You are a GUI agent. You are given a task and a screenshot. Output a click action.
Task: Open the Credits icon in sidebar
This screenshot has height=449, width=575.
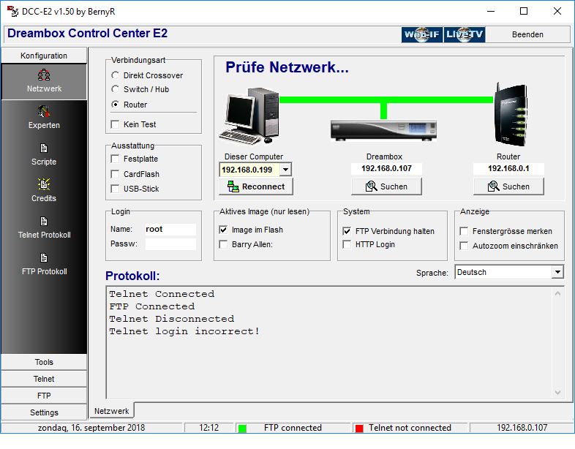click(x=44, y=184)
